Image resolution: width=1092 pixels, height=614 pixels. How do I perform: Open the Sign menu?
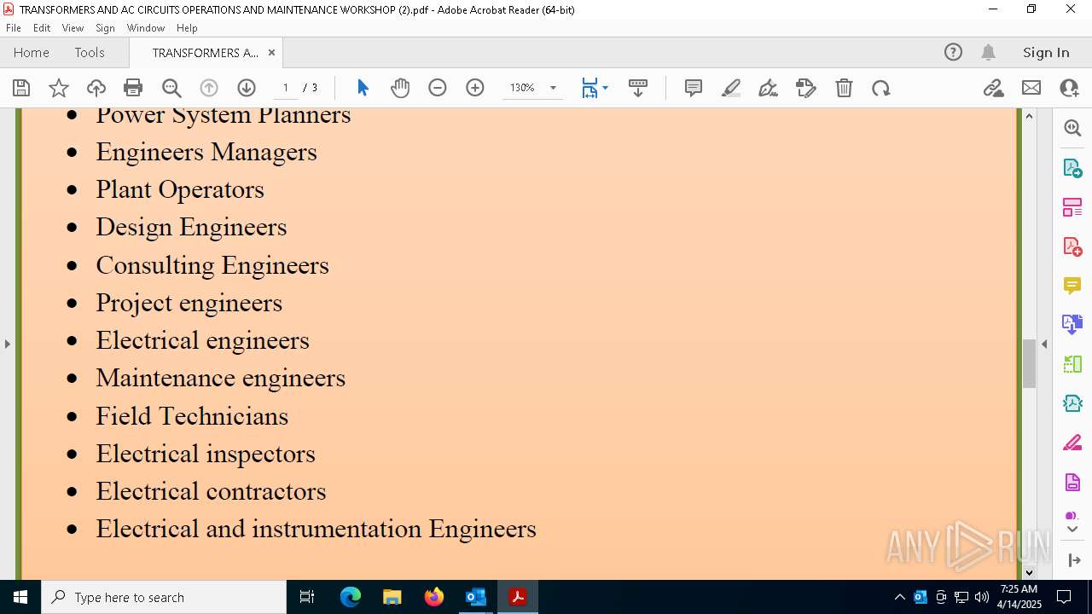[x=105, y=28]
